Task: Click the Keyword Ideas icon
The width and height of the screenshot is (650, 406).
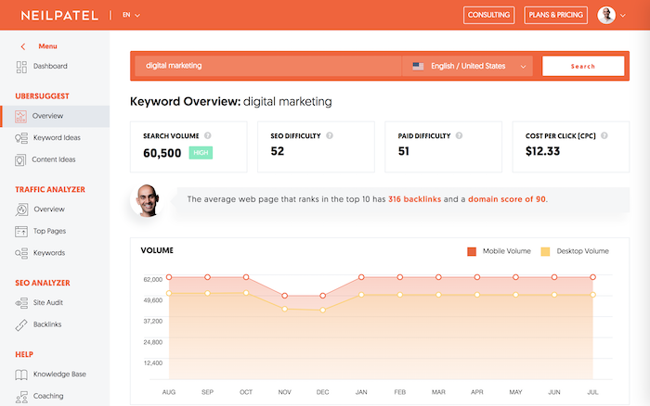Action: [x=21, y=138]
